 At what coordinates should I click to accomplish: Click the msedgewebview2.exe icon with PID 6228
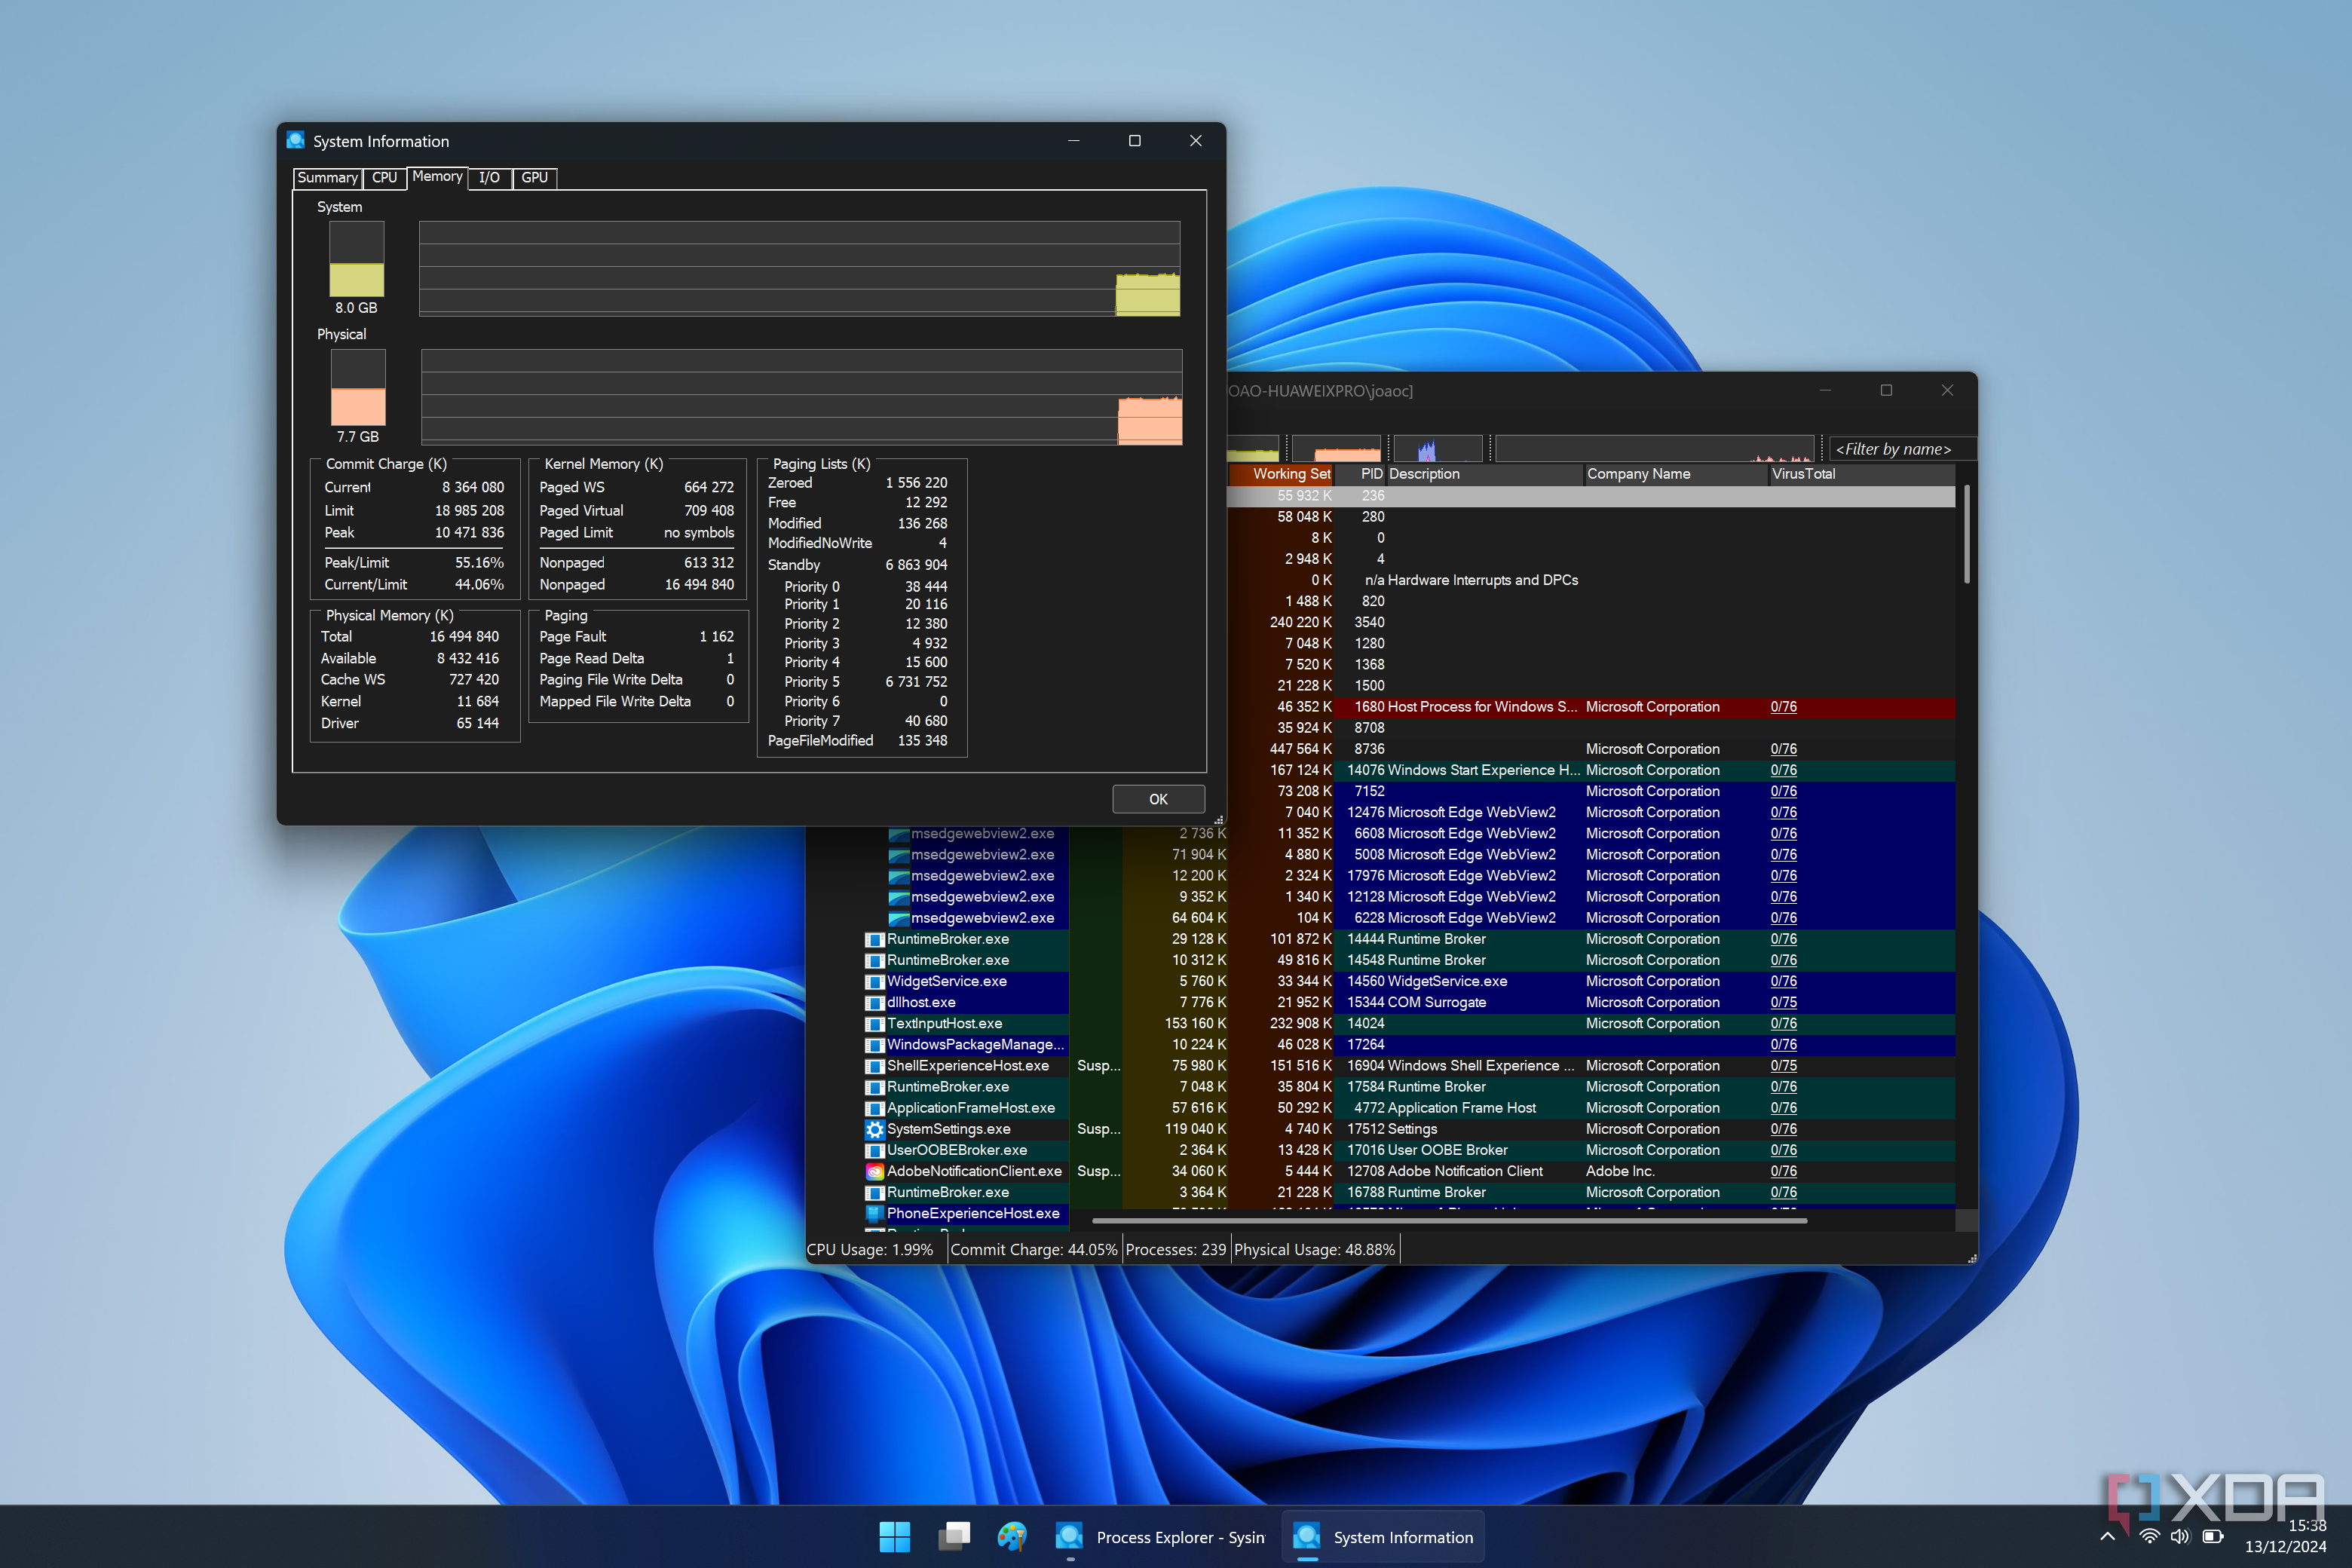[898, 918]
